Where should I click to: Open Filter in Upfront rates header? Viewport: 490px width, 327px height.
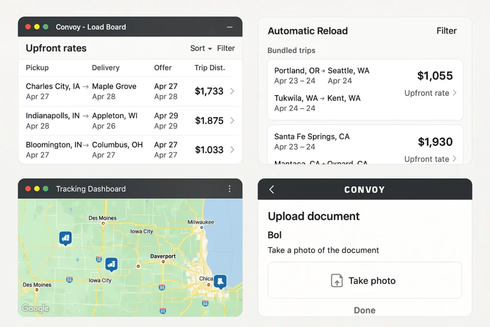(226, 48)
